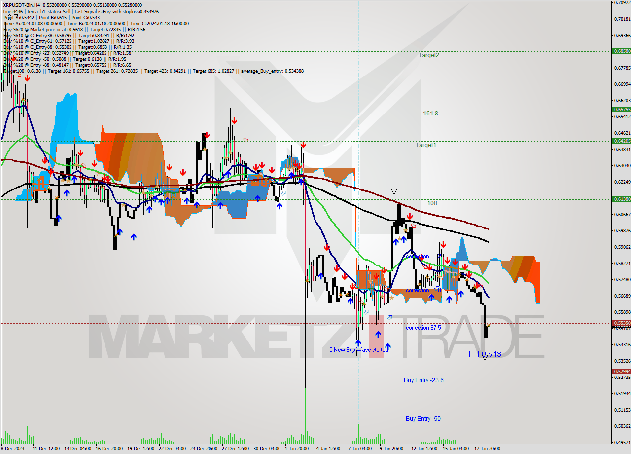Click the red 0.55350 price tag
Screen dimensions: 631x454
(x=621, y=323)
